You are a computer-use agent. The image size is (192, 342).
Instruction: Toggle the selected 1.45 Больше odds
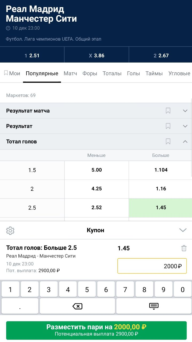160,208
